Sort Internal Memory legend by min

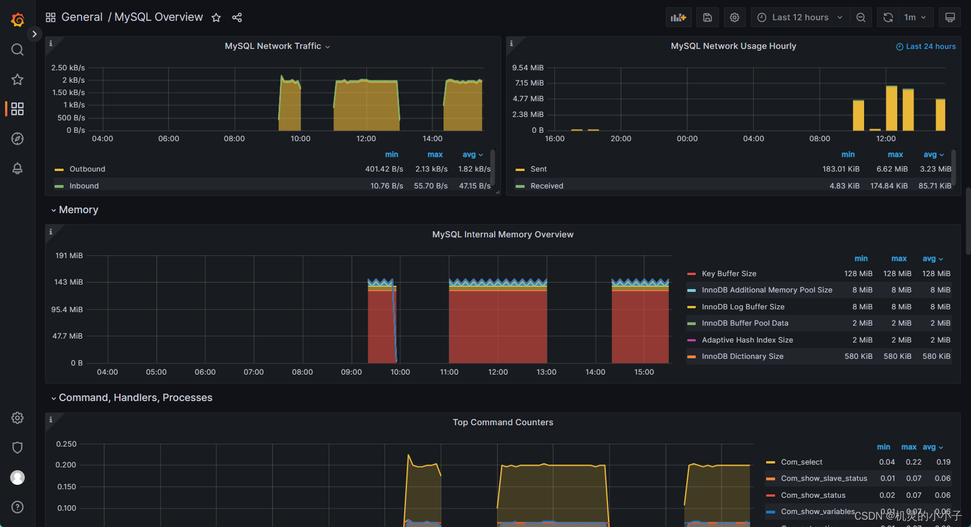(x=861, y=258)
